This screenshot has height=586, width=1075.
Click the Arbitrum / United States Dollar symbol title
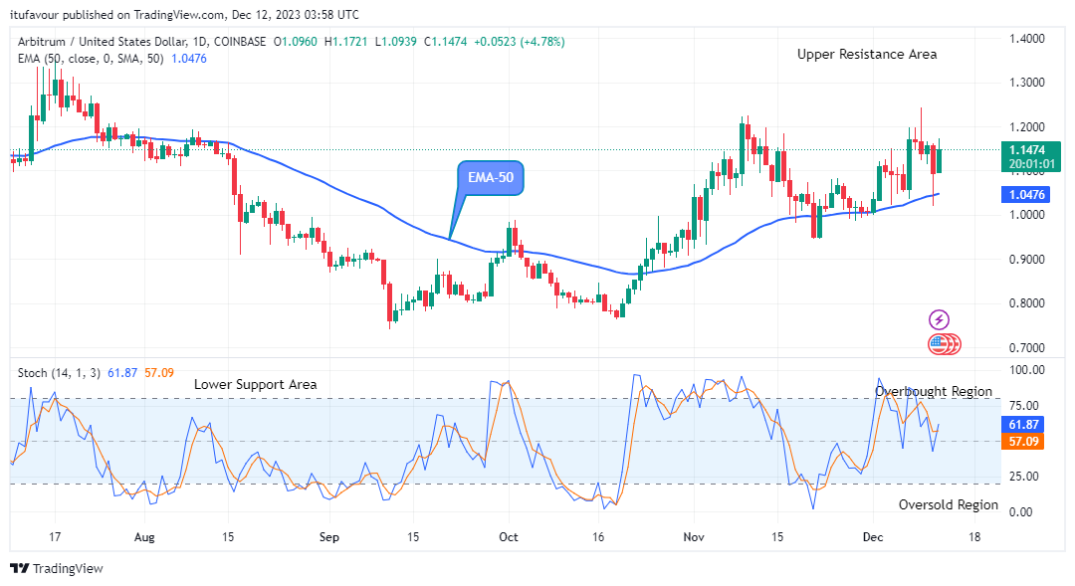(102, 42)
